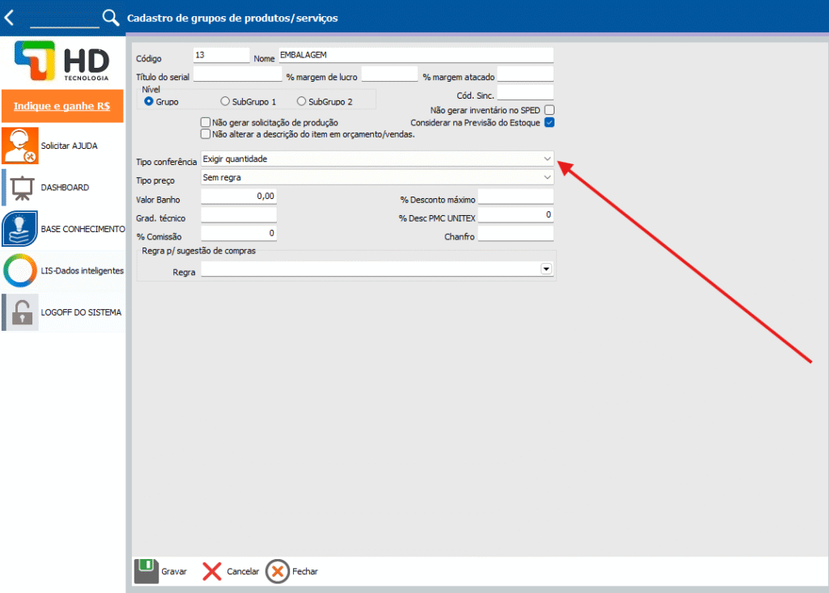Image resolution: width=829 pixels, height=593 pixels.
Task: Click the back arrow icon in header
Action: [10, 17]
